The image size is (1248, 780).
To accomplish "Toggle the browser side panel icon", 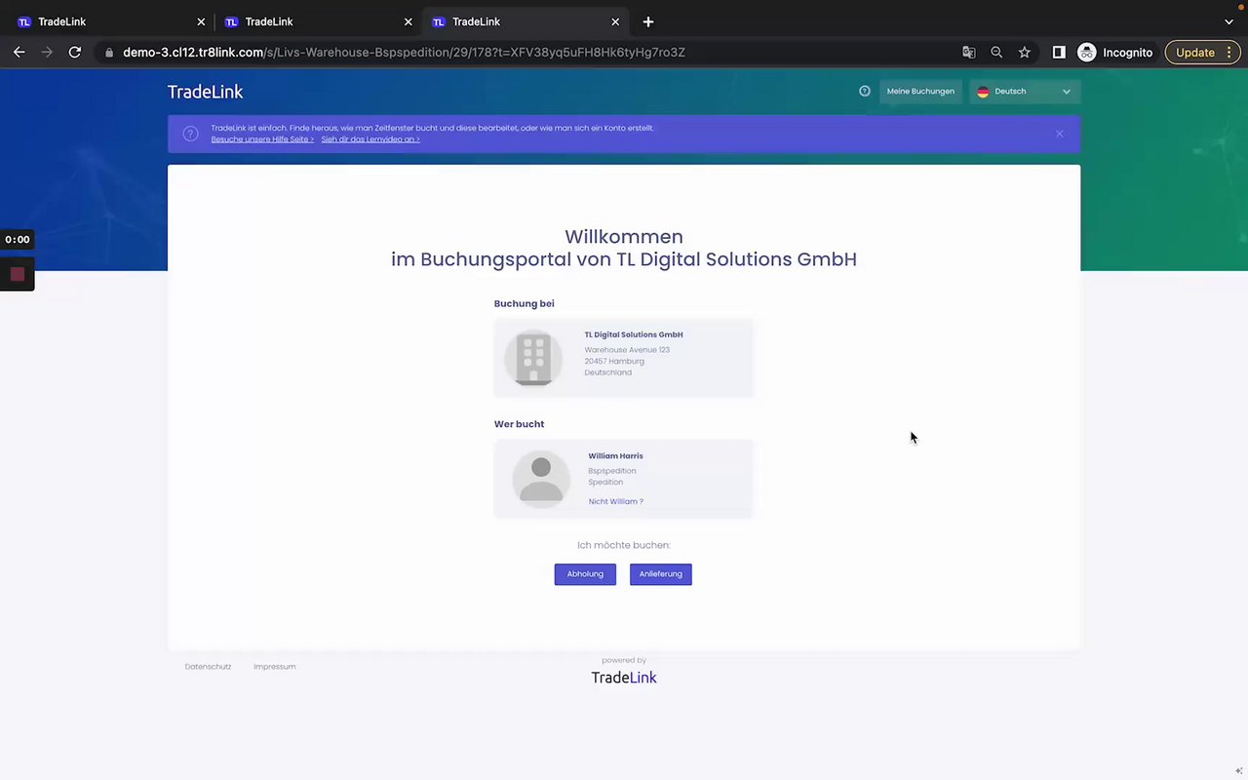I will (1059, 53).
